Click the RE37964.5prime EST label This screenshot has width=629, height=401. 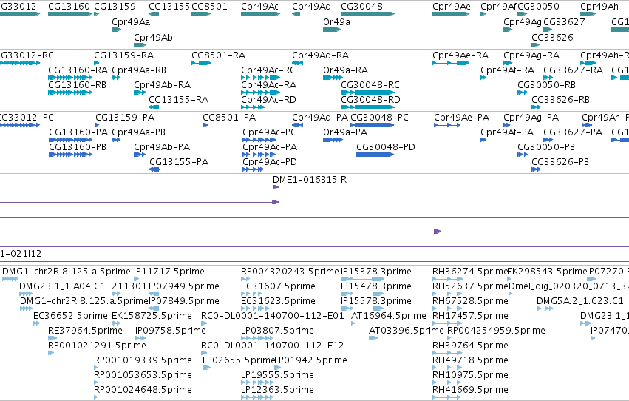tap(85, 331)
